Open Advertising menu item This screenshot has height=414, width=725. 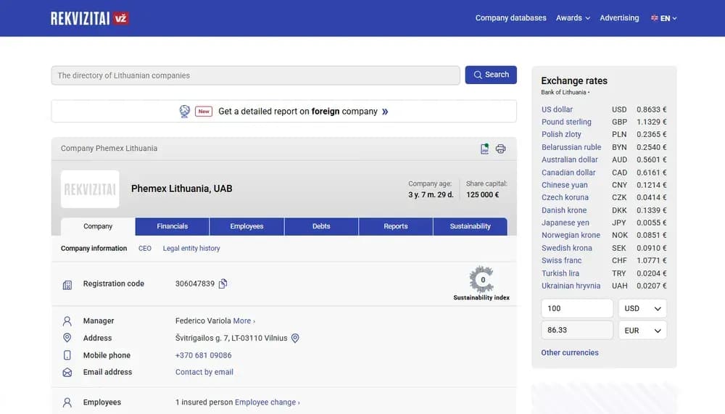pos(619,18)
